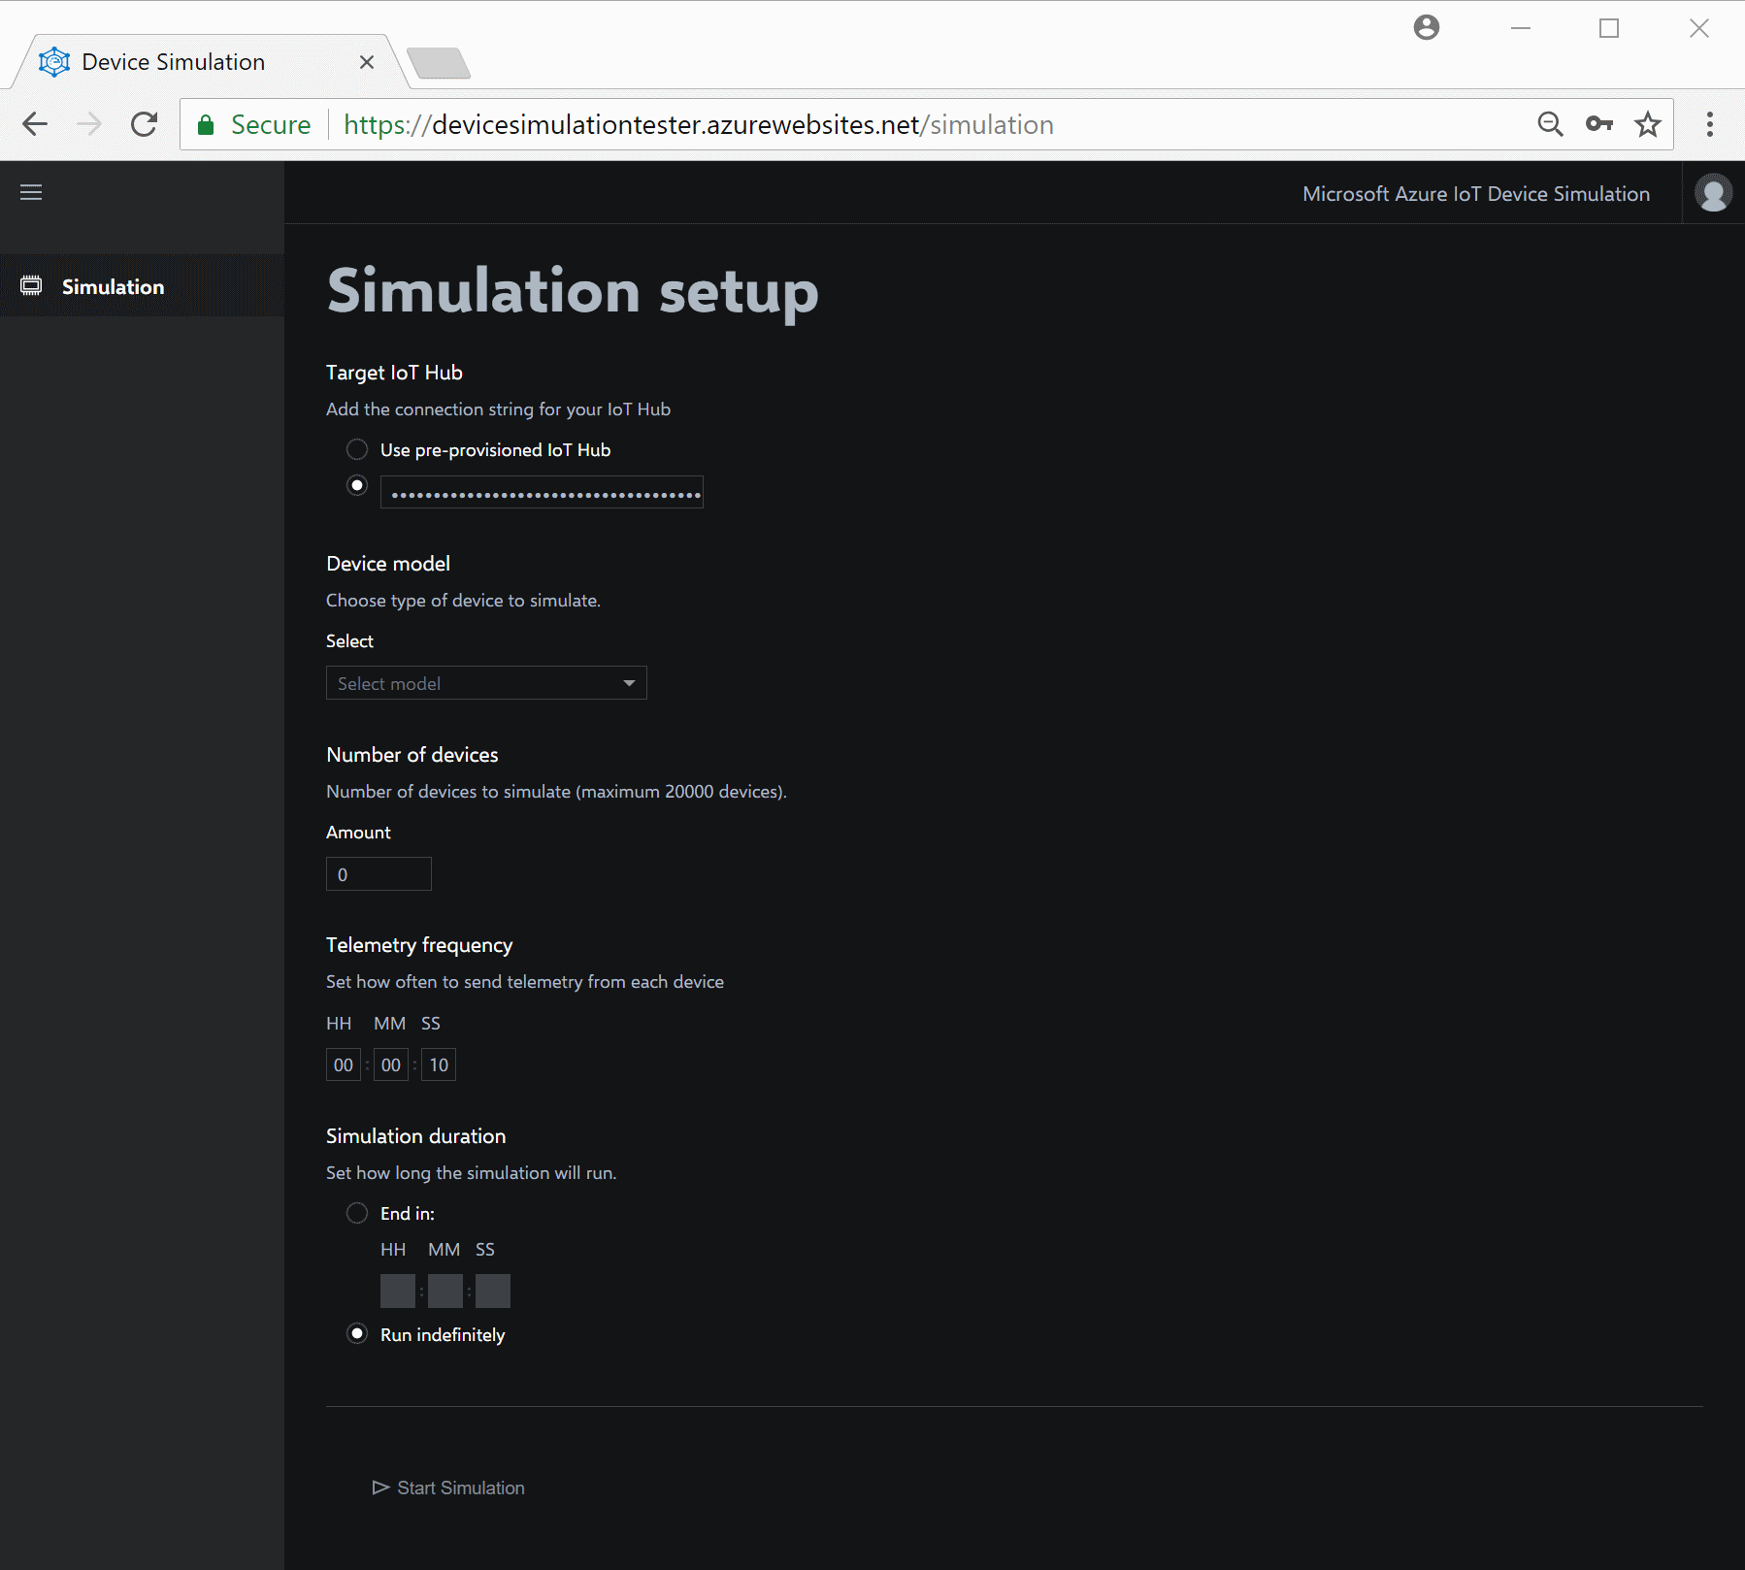
Task: Select Simulation in the left navigation
Action: (x=113, y=285)
